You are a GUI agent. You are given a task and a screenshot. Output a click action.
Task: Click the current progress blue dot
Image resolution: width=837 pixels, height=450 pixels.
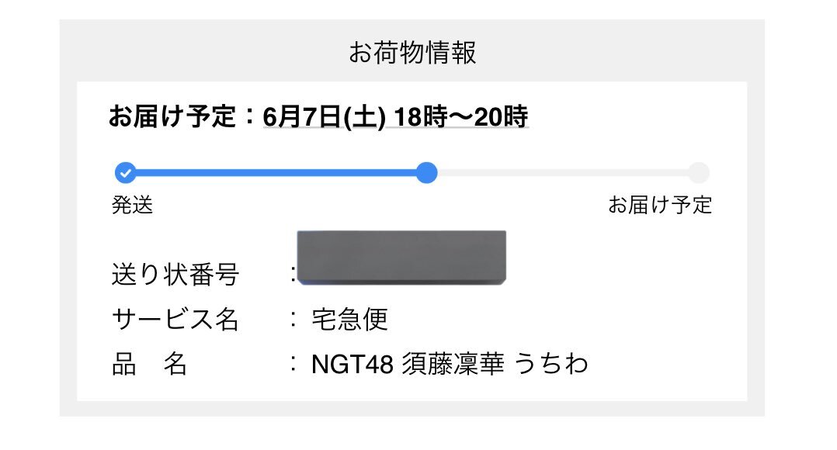tap(426, 173)
